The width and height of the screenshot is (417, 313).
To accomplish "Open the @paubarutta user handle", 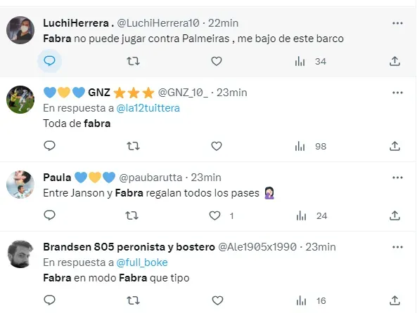I will pyautogui.click(x=150, y=178).
